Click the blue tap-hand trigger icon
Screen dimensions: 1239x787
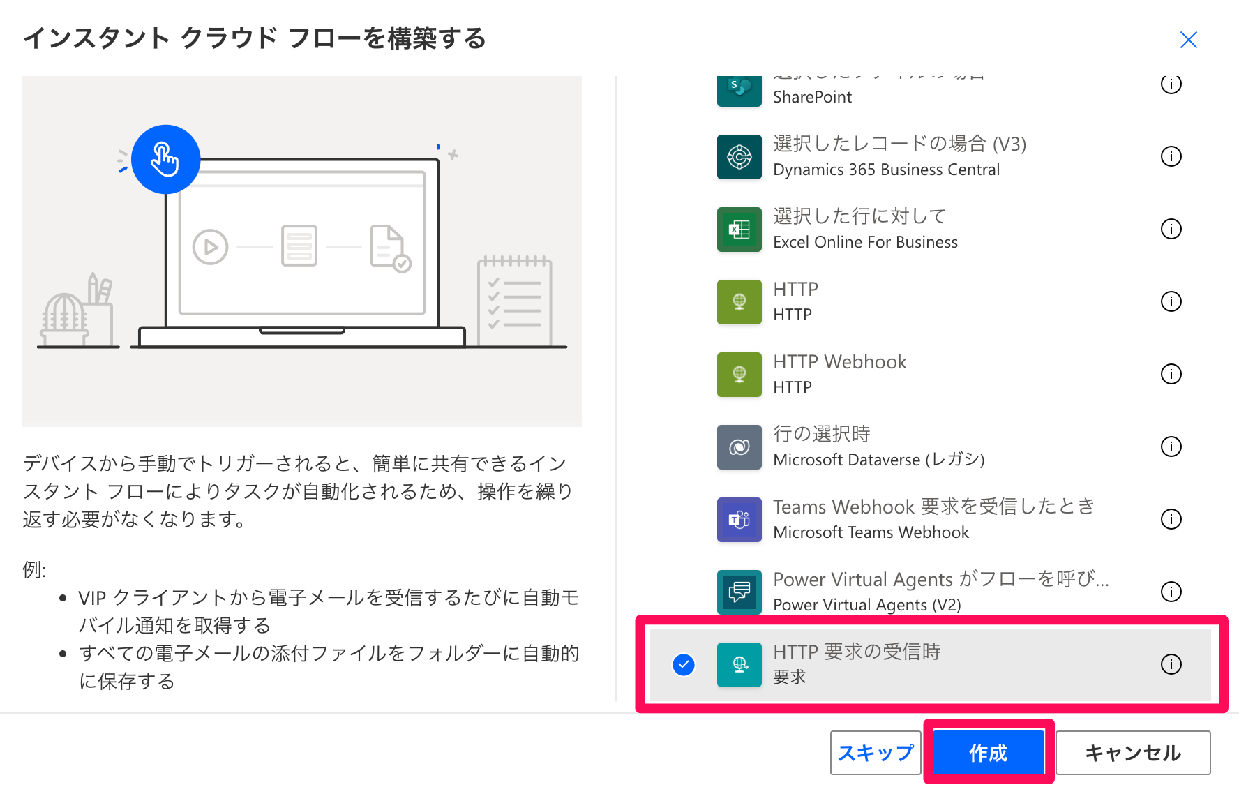click(x=166, y=159)
